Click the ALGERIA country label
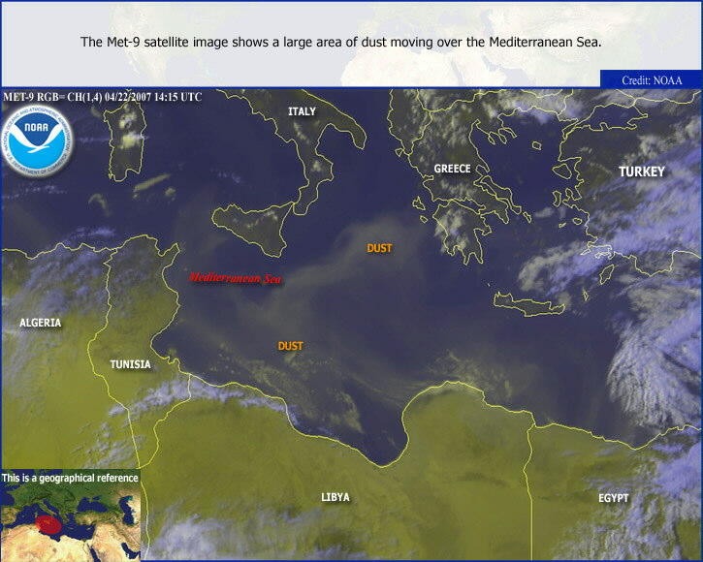Image resolution: width=703 pixels, height=562 pixels. 40,322
